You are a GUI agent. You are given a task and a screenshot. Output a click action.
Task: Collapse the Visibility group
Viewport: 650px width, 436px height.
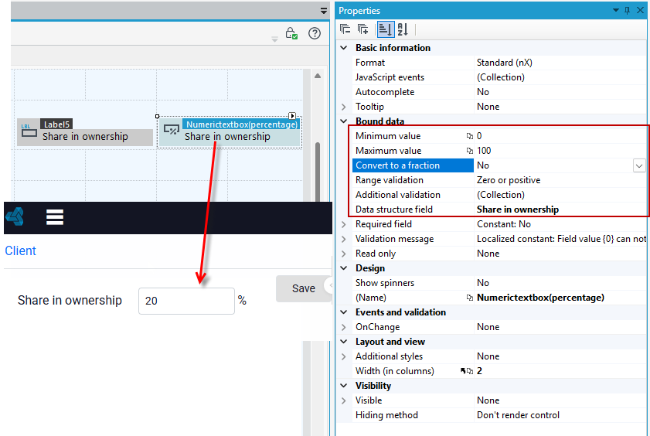pos(344,386)
